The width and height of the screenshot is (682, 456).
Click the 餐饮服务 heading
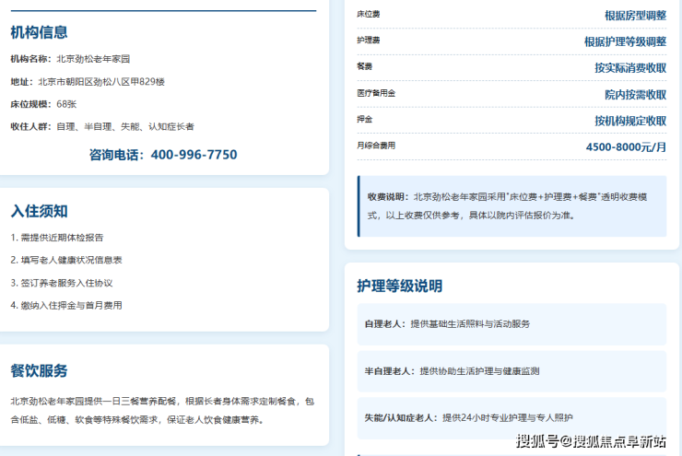tap(39, 371)
